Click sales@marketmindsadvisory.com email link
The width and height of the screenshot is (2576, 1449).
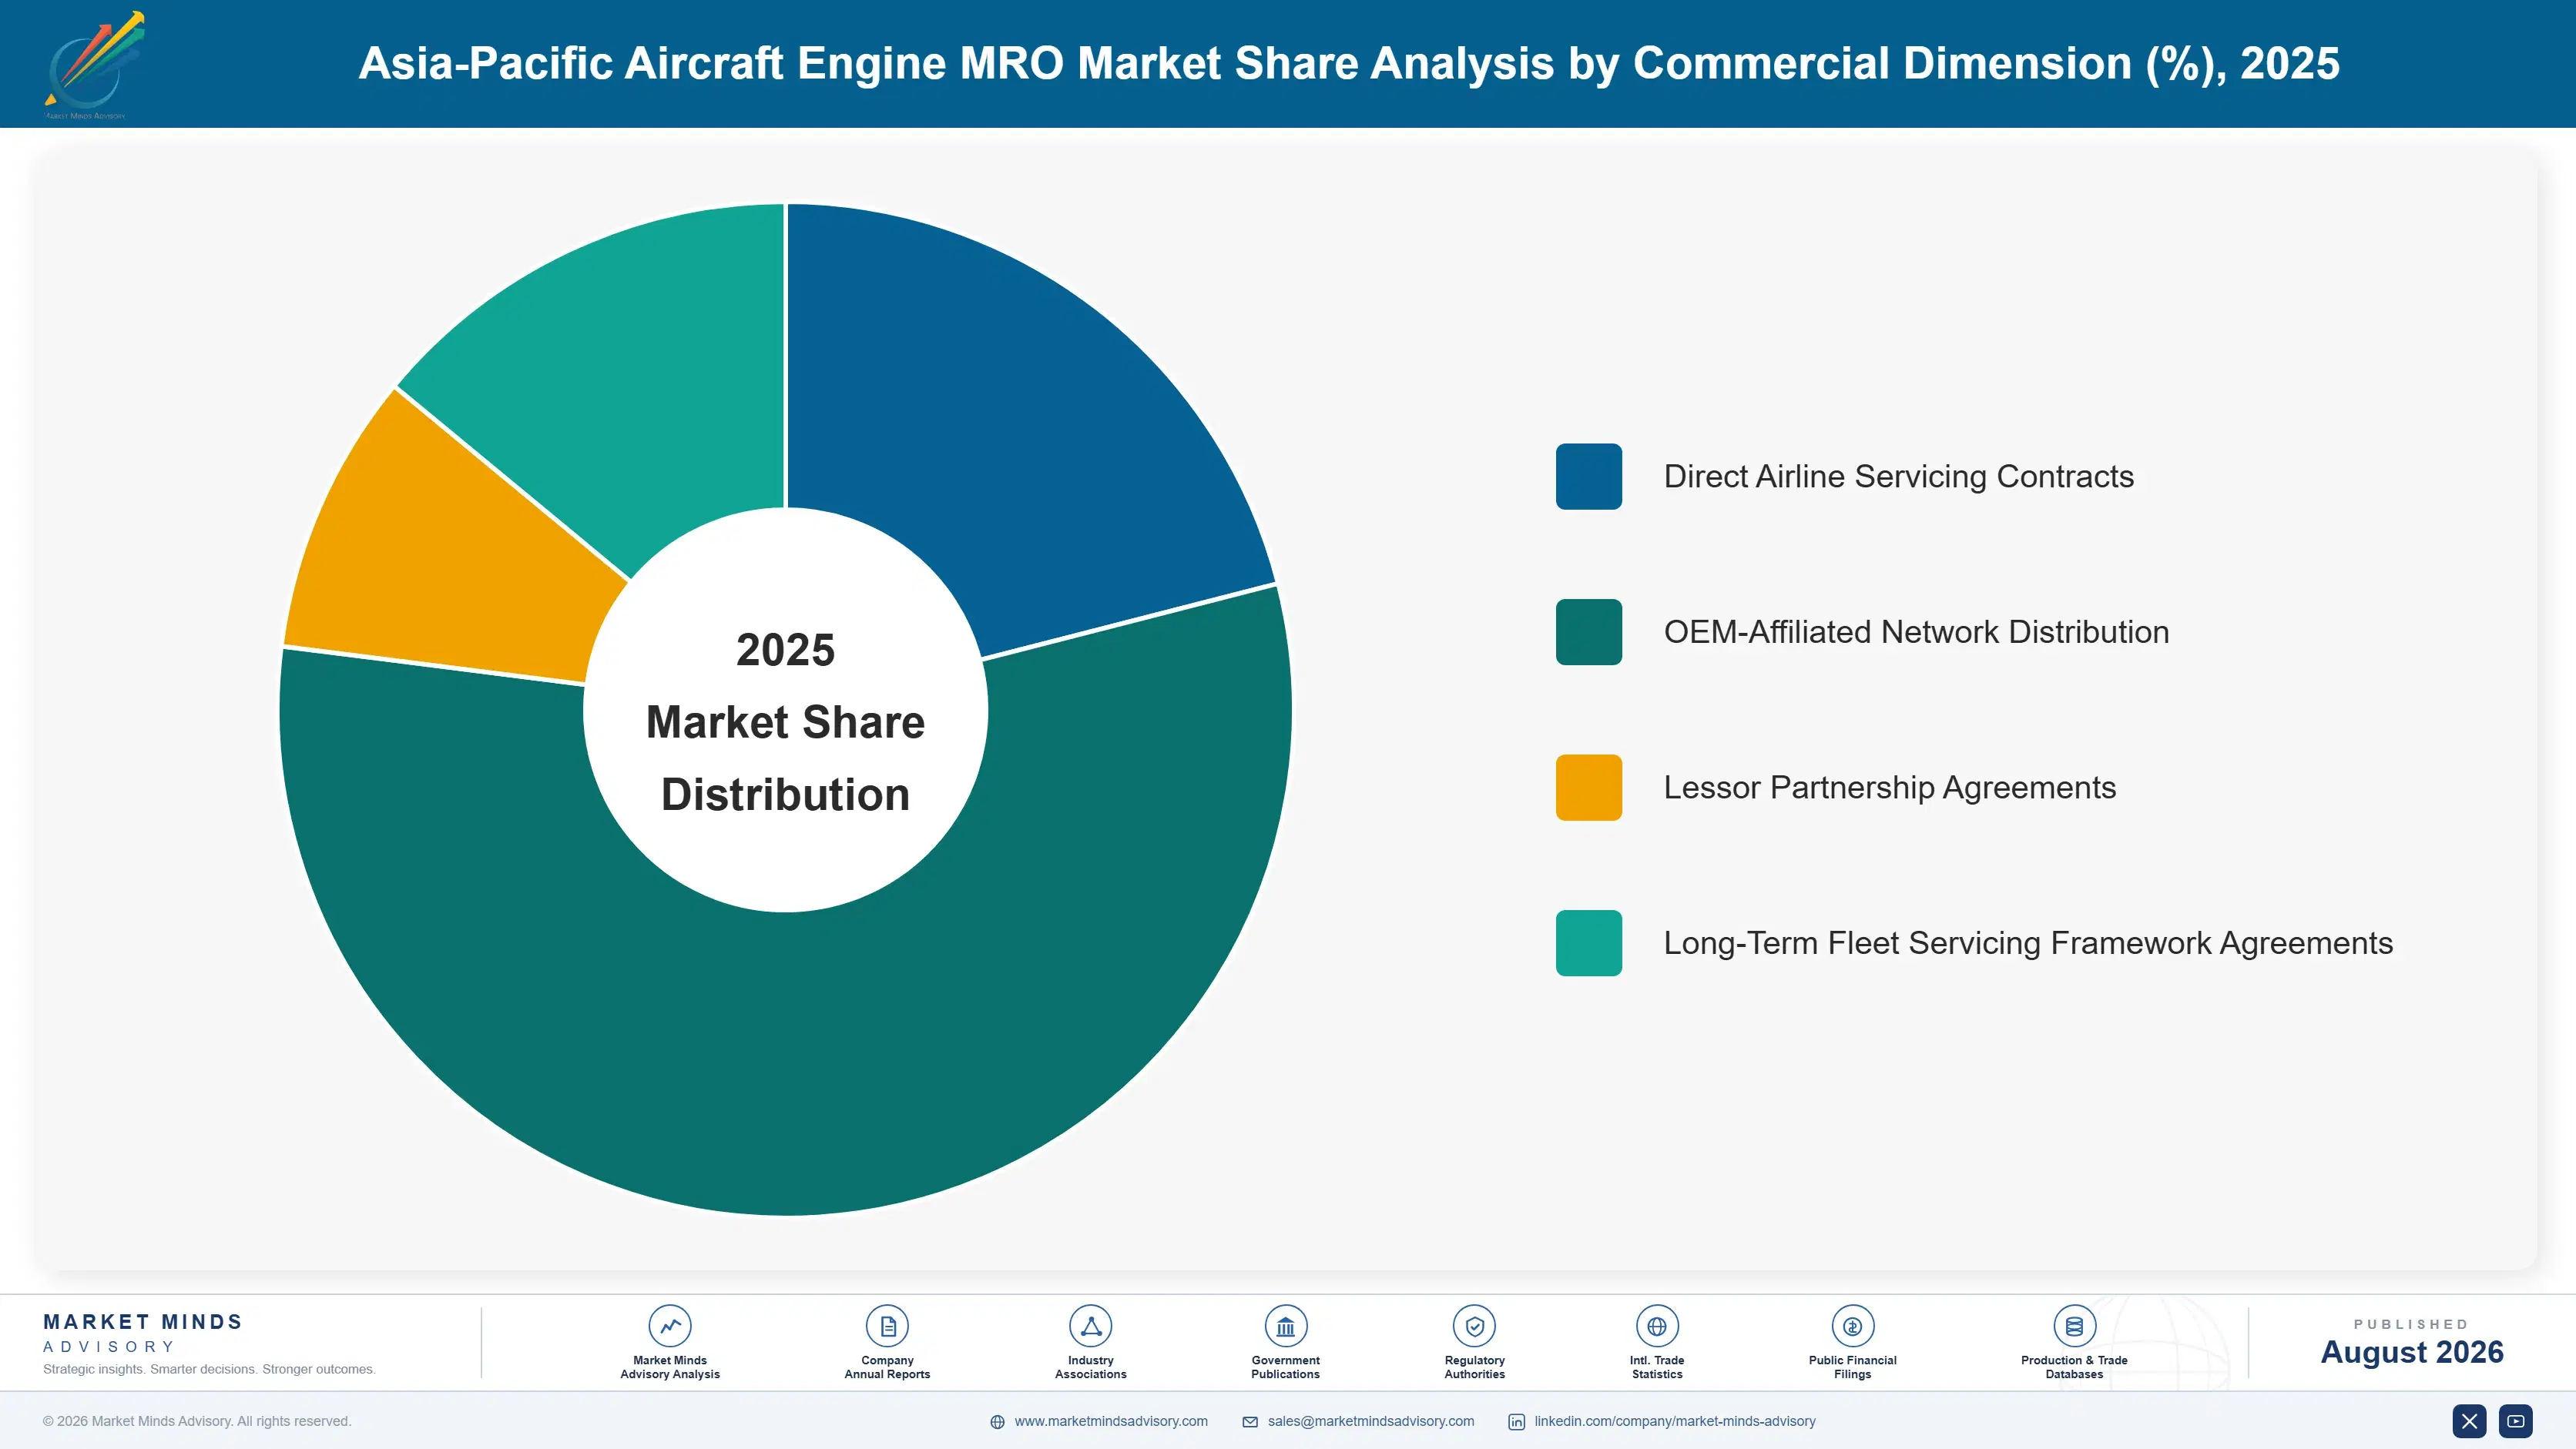(1371, 1421)
